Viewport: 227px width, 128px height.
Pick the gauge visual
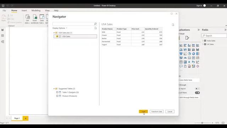pos(185,58)
